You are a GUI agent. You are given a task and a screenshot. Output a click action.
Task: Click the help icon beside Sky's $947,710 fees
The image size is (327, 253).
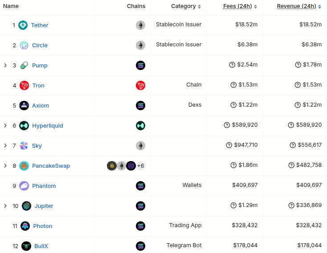coord(229,145)
